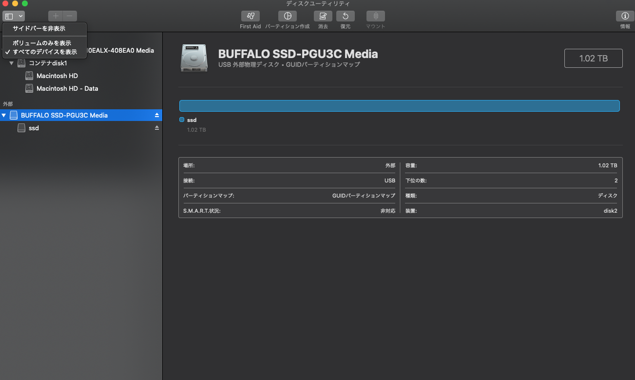Select BUFFALO SSD-PGU3C Media label in sidebar
Viewport: 635px width, 380px height.
pyautogui.click(x=64, y=115)
